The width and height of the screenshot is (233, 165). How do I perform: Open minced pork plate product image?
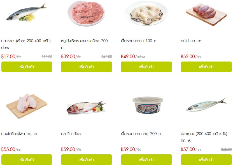point(87,13)
